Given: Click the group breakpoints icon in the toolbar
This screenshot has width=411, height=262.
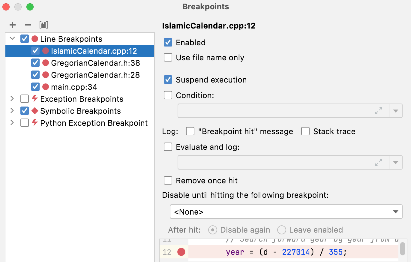Looking at the screenshot, I should click(43, 25).
